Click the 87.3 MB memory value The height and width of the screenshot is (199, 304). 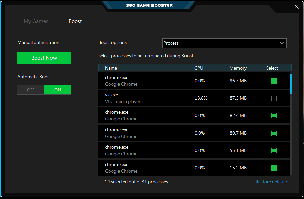[x=238, y=98]
